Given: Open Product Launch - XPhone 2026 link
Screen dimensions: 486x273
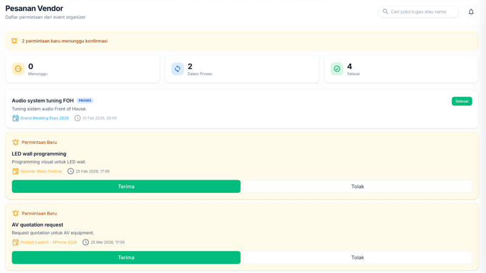Looking at the screenshot, I should [x=49, y=242].
